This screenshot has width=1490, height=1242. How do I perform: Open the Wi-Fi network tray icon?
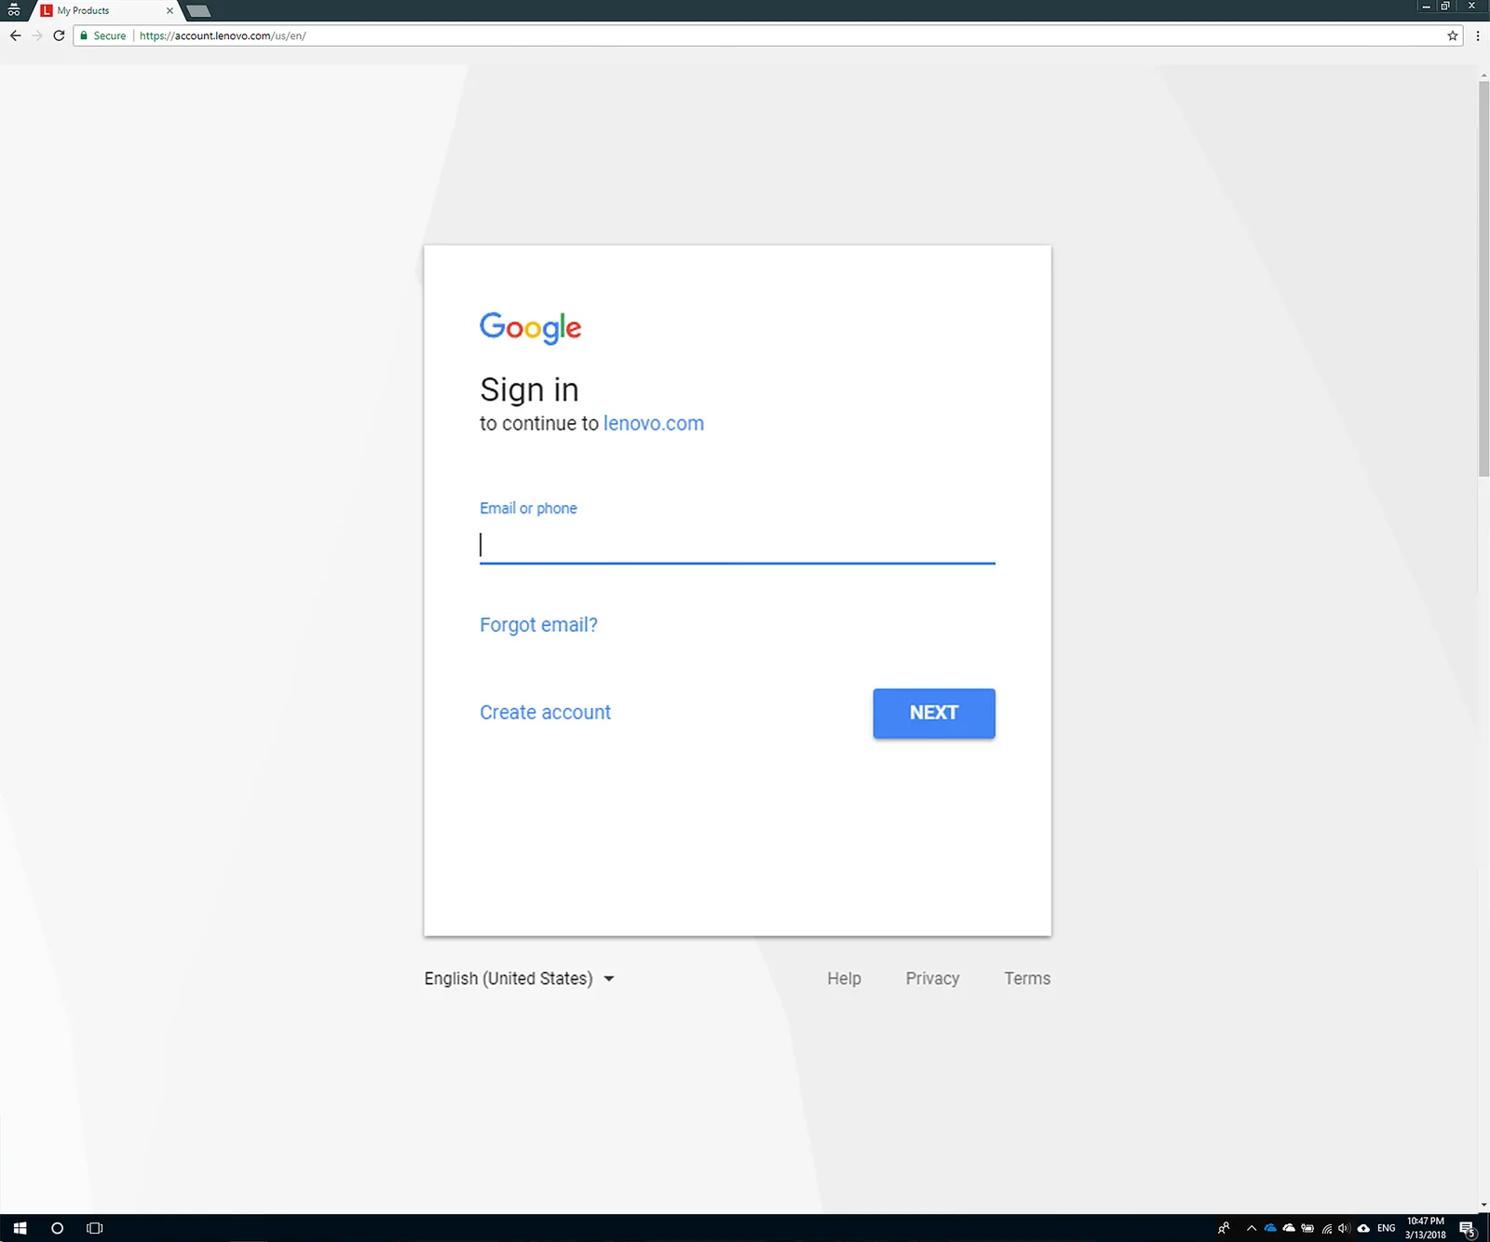[x=1326, y=1228]
